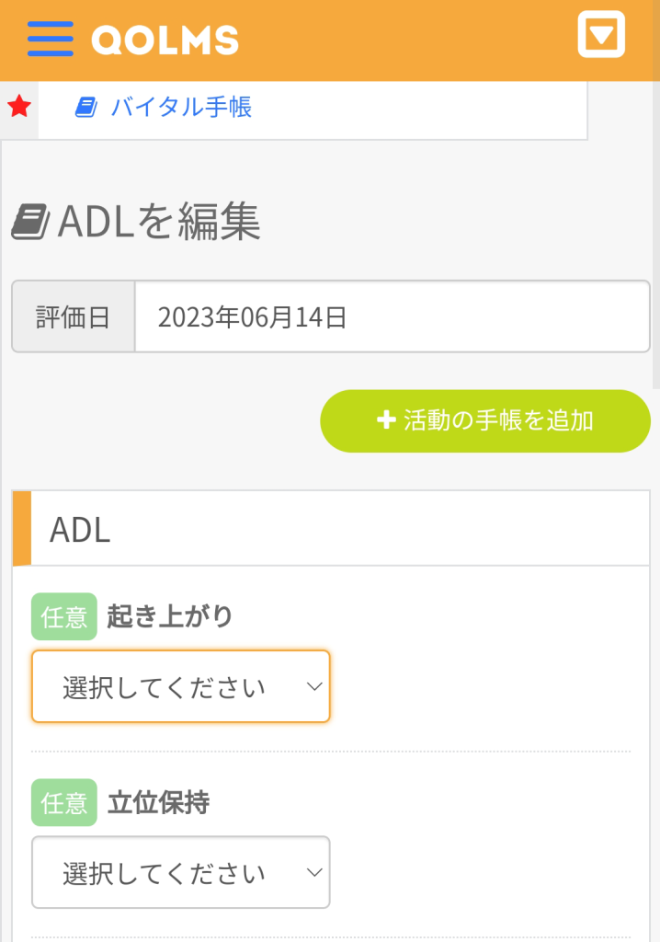Click the 任意 badge next to 立位保持
Viewport: 660px width, 942px height.
click(64, 802)
